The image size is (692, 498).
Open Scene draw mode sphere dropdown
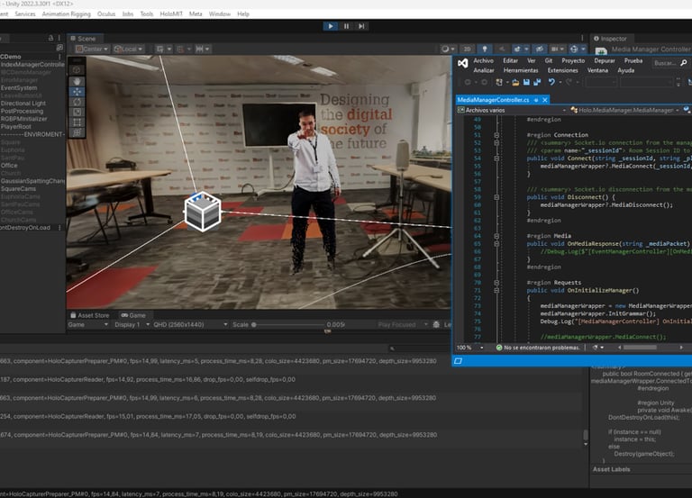click(448, 49)
